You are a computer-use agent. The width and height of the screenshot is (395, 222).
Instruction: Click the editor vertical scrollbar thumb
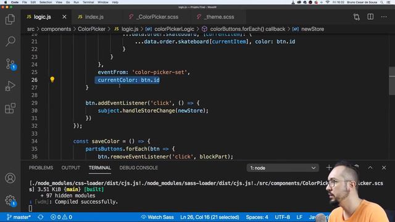[x=392, y=81]
